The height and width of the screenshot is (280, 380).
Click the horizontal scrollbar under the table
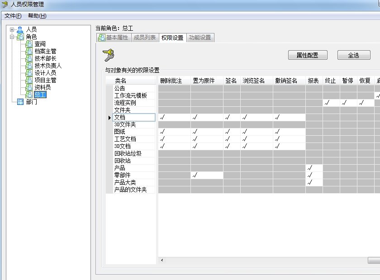click(262, 261)
